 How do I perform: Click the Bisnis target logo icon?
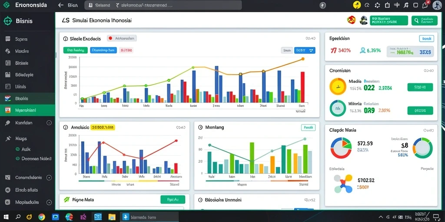tap(8, 21)
